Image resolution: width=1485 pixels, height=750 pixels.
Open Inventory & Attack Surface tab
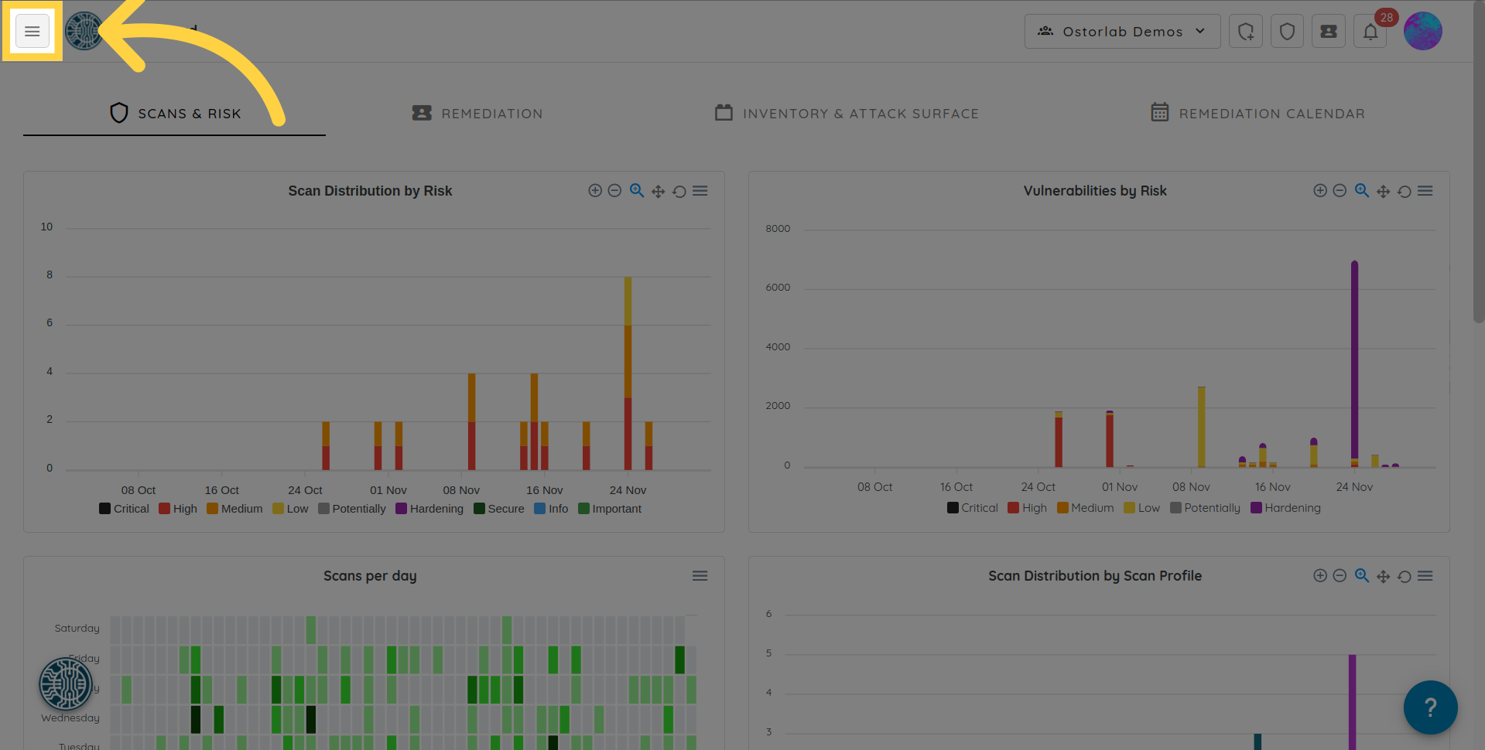click(x=847, y=114)
